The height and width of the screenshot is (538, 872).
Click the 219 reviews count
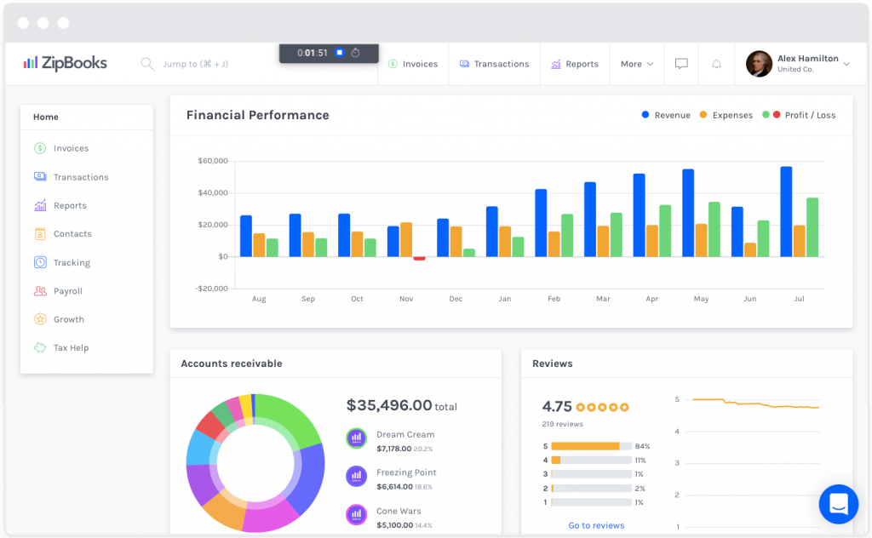pyautogui.click(x=563, y=424)
